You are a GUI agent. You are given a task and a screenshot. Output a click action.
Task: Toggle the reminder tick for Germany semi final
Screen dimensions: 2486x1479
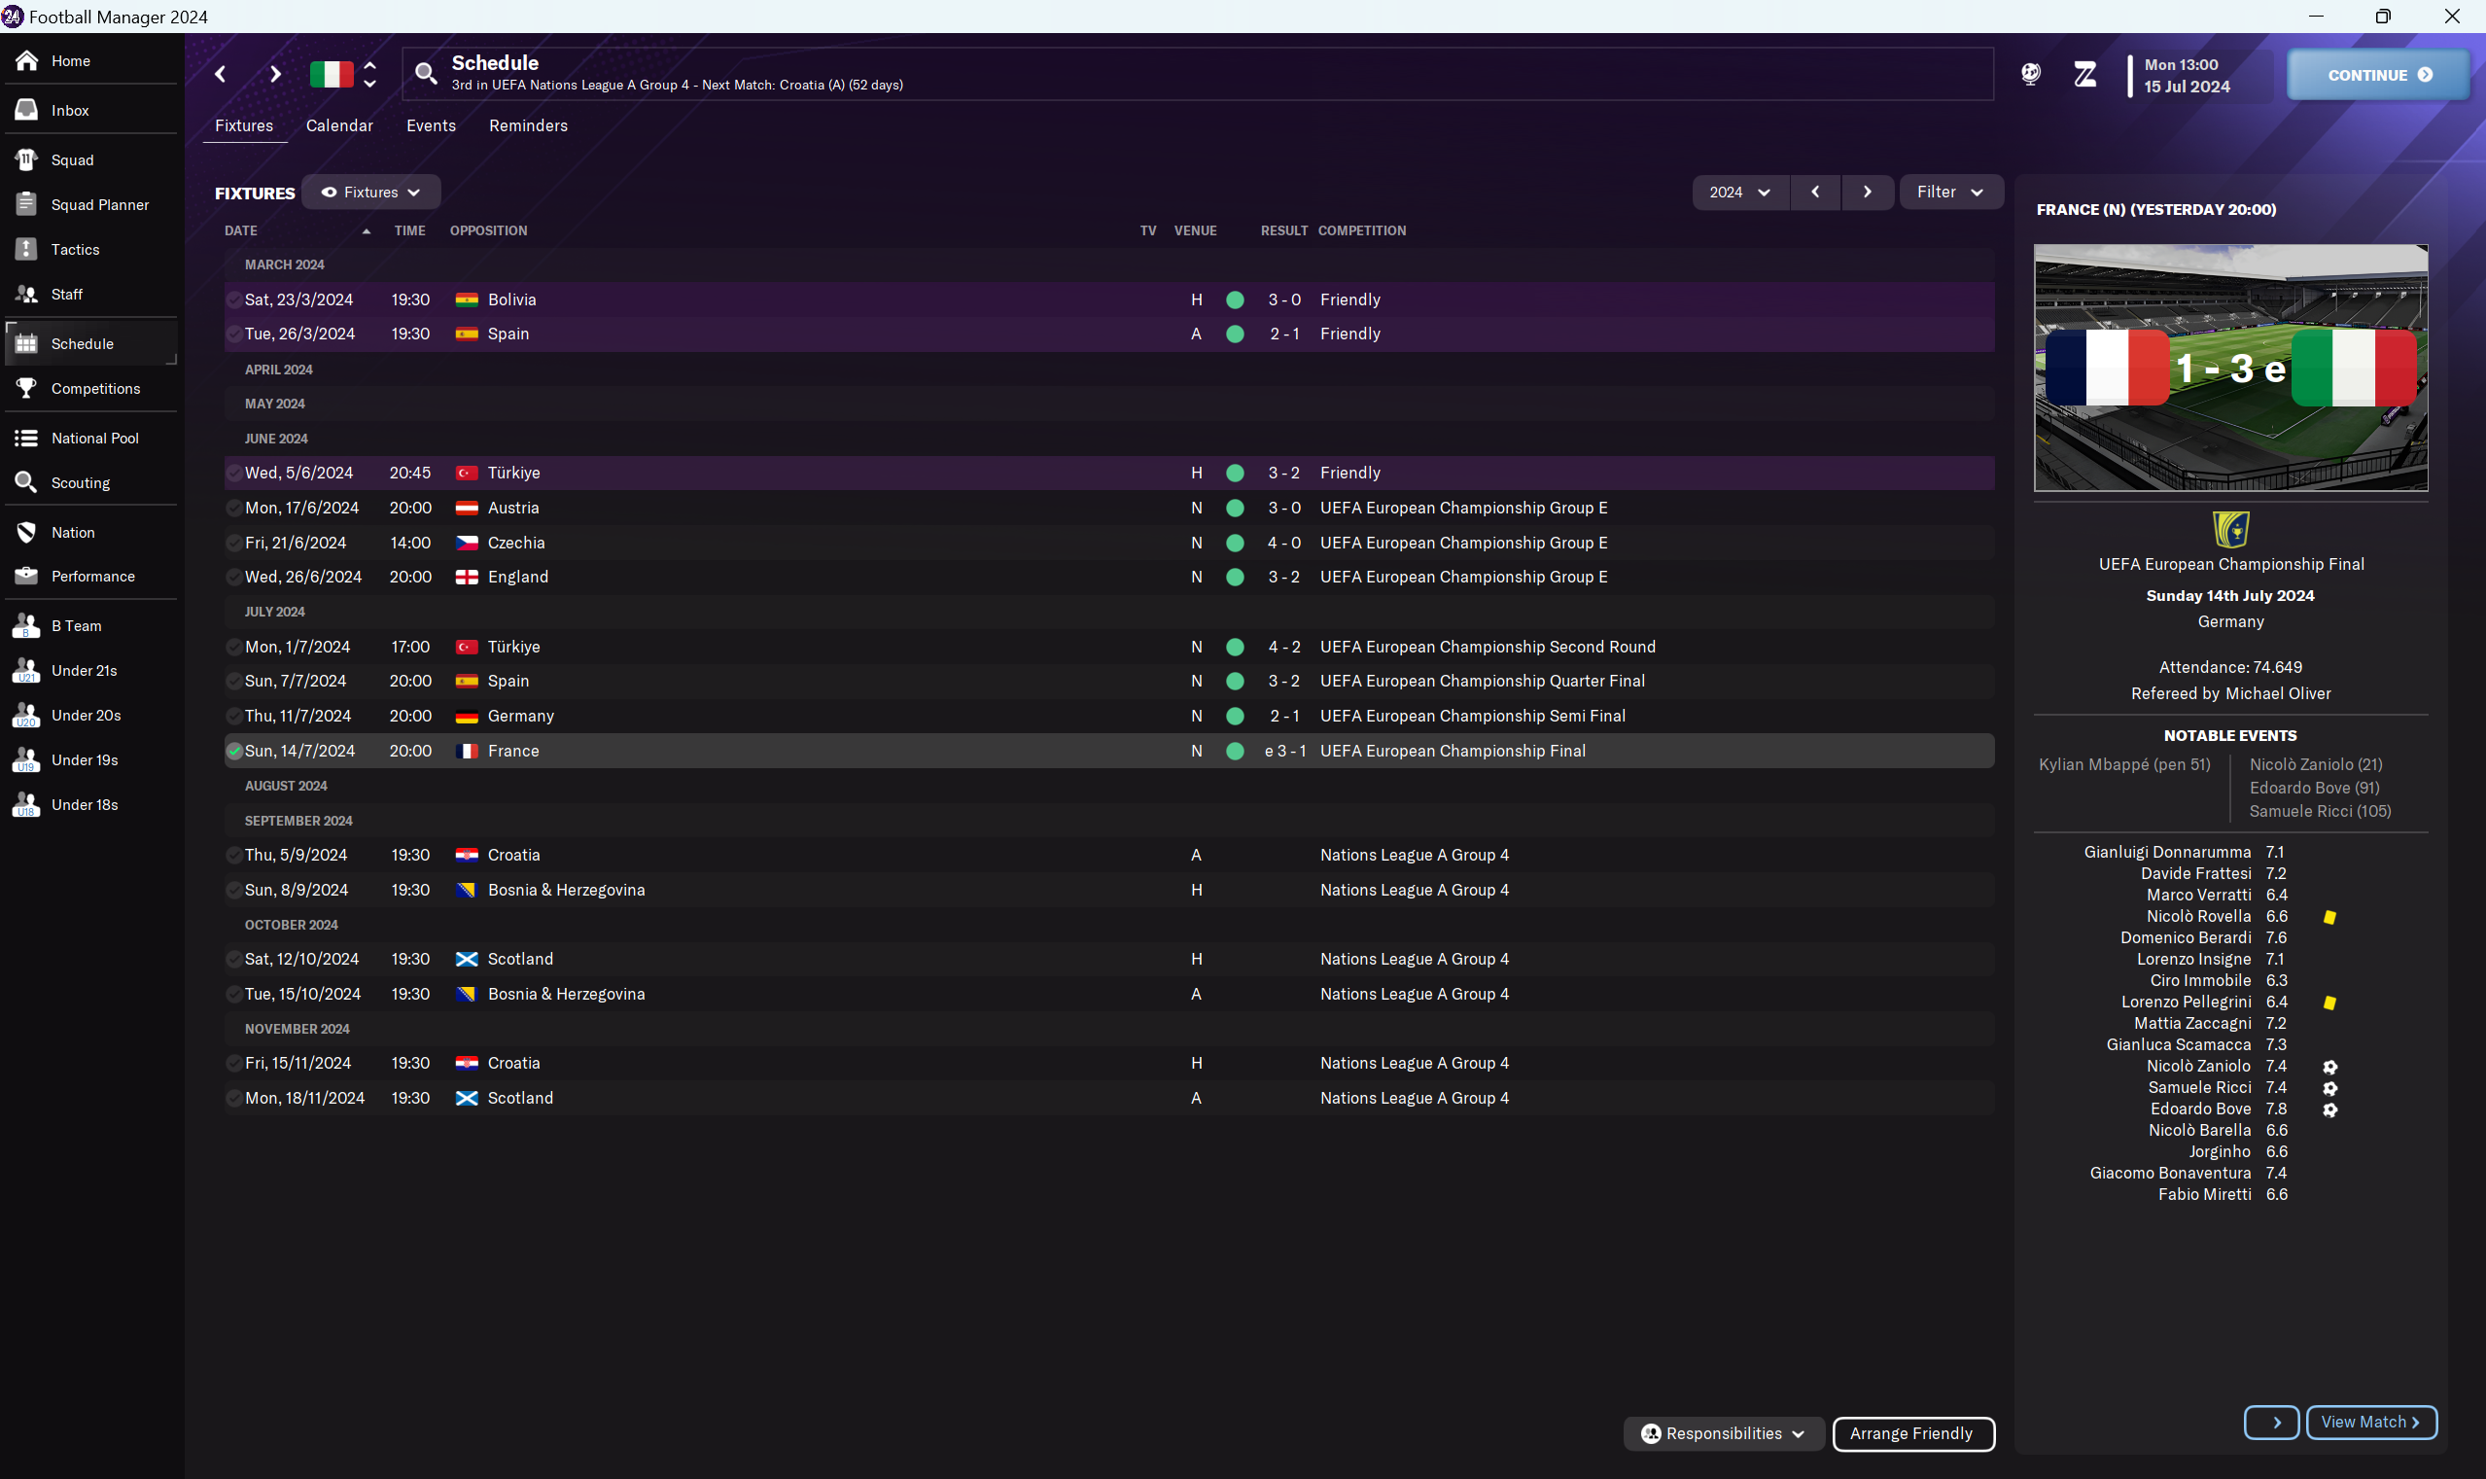coord(234,717)
